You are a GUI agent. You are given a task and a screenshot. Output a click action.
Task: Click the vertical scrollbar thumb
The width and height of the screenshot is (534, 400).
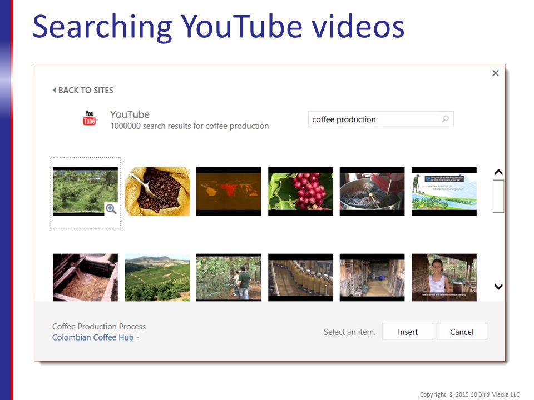coord(498,196)
